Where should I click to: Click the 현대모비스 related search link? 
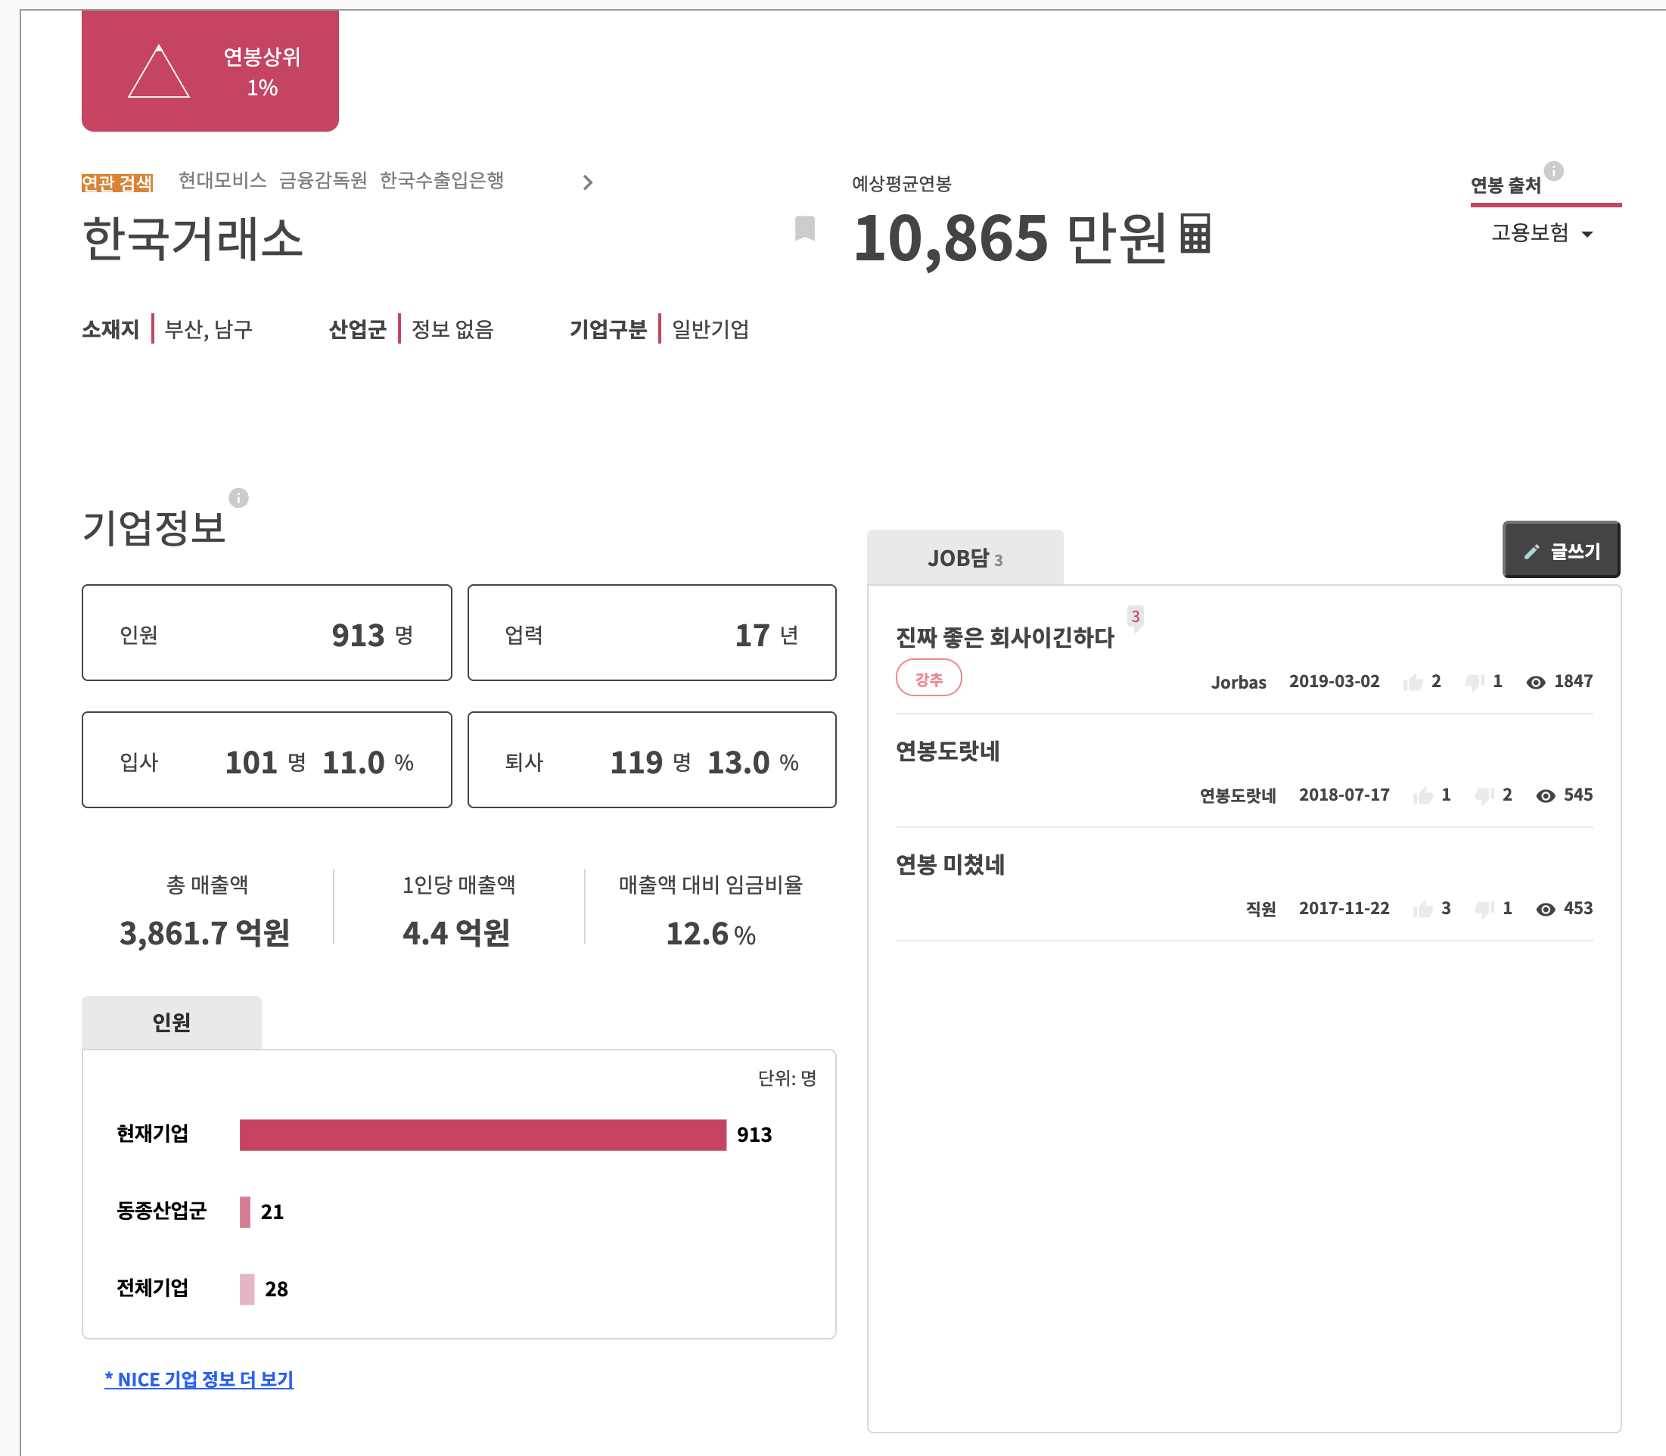coord(222,180)
